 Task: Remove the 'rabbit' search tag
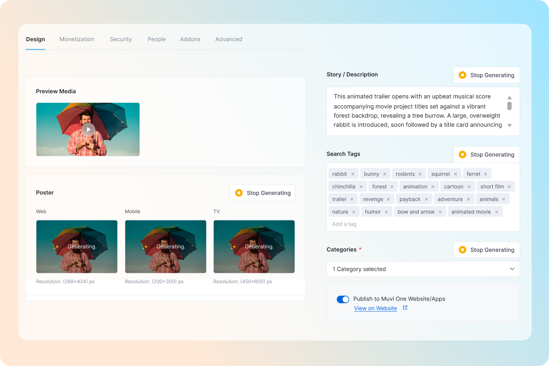point(353,174)
